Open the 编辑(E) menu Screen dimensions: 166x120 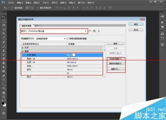click(20, 3)
